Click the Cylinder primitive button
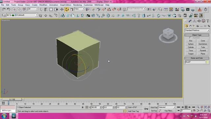This screenshot has height=119, width=211. click(191, 47)
